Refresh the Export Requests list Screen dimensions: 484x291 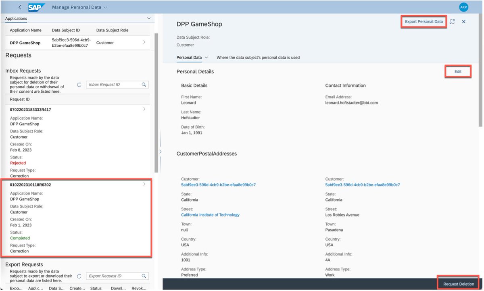click(79, 276)
